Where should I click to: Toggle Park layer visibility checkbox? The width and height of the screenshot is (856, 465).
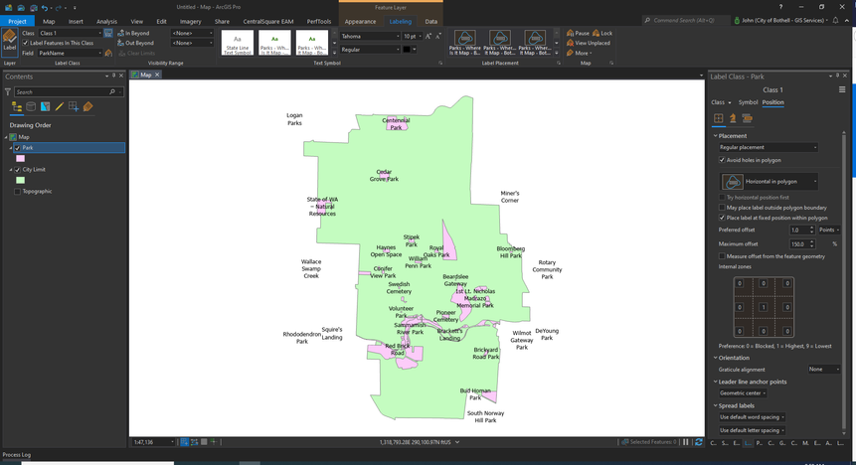click(x=18, y=148)
